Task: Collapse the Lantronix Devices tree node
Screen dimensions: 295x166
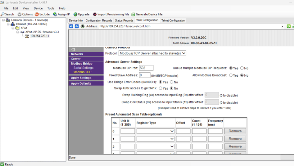Action: [3, 20]
